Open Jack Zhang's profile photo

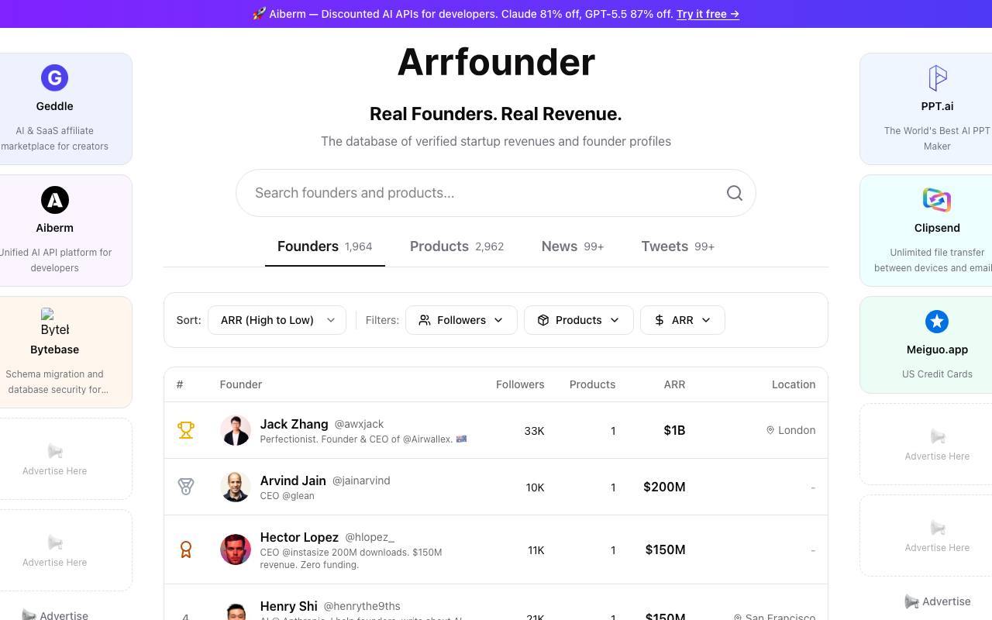click(236, 430)
